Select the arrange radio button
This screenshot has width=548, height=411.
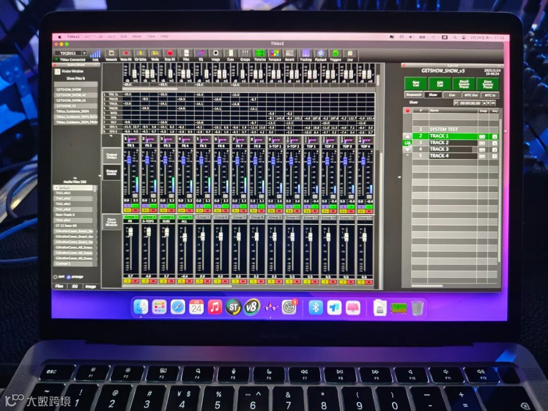[x=68, y=277]
